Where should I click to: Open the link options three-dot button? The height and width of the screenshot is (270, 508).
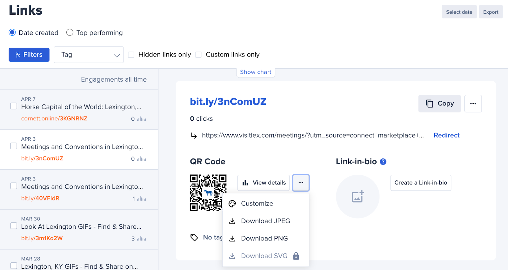pos(473,104)
